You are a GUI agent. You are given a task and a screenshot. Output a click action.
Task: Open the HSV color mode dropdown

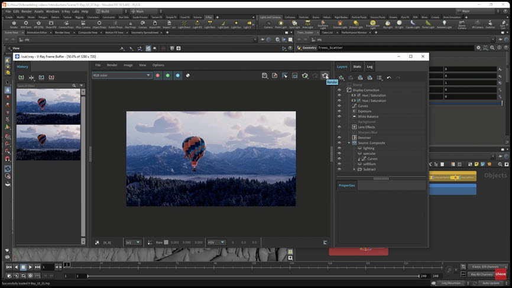pos(216,243)
